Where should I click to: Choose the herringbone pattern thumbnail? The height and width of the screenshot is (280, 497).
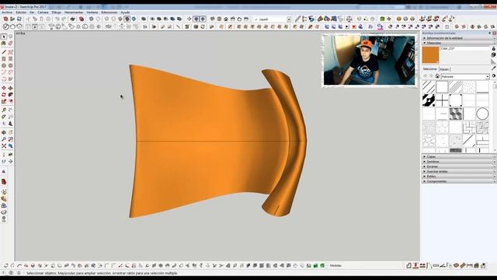tap(482, 128)
